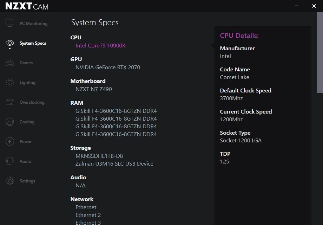This screenshot has width=323, height=225.
Task: Select MKNSSDHL1TB-D8 storage entry
Action: [99, 156]
